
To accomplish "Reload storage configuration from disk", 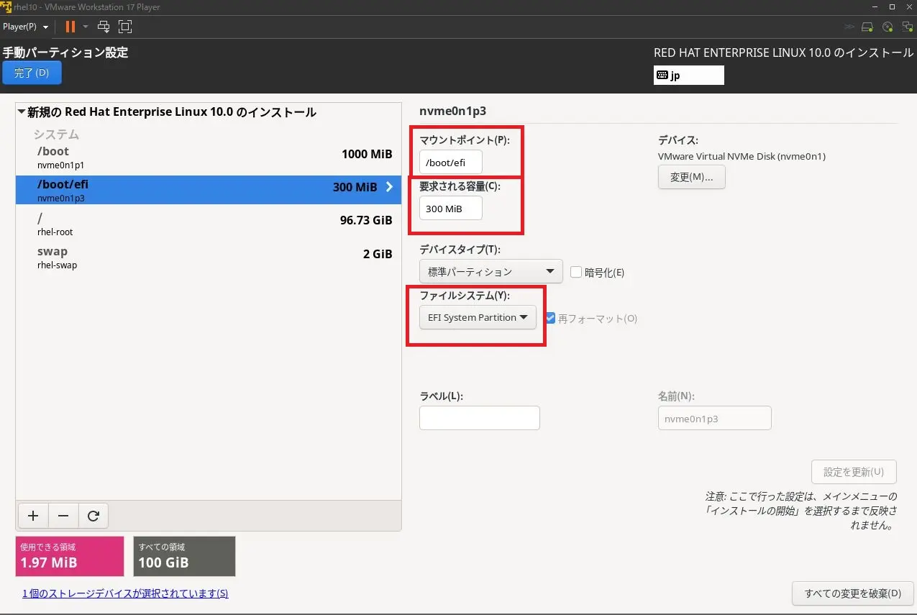I will coord(93,516).
